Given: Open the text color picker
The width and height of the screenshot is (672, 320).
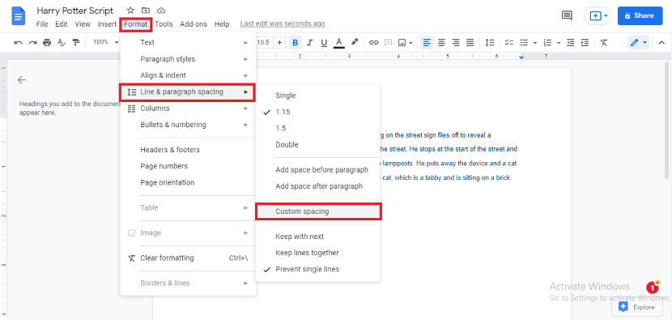Looking at the screenshot, I should point(339,42).
